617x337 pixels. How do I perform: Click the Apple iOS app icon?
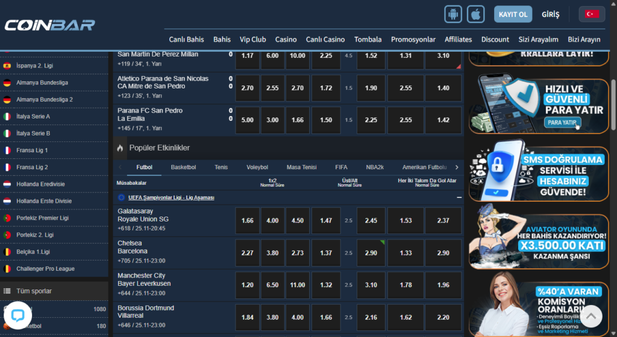[476, 14]
